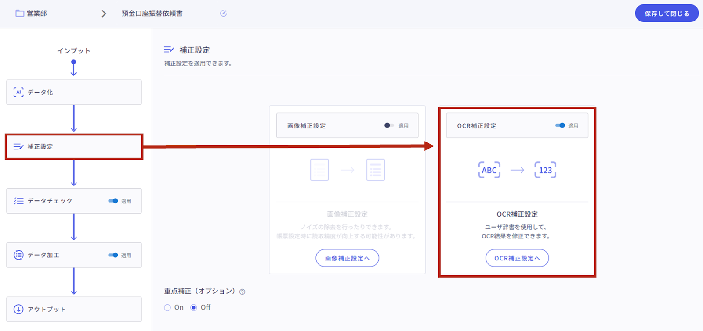Image resolution: width=703 pixels, height=331 pixels.
Task: Click the AI icon in the データ化 step
Action: click(x=18, y=92)
